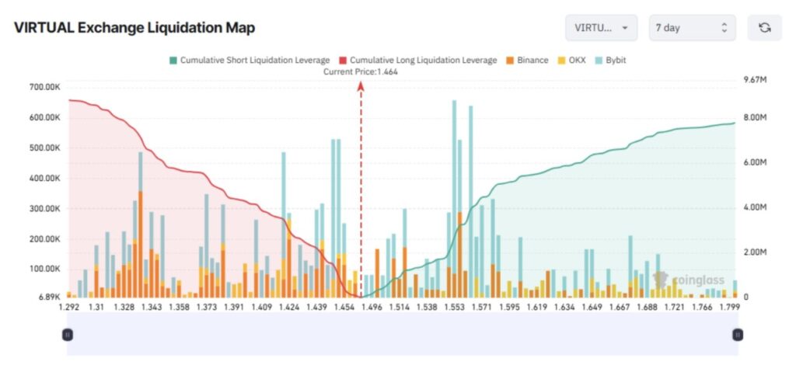Click the 1.292 x-axis label
This screenshot has height=365, width=796.
[x=69, y=308]
